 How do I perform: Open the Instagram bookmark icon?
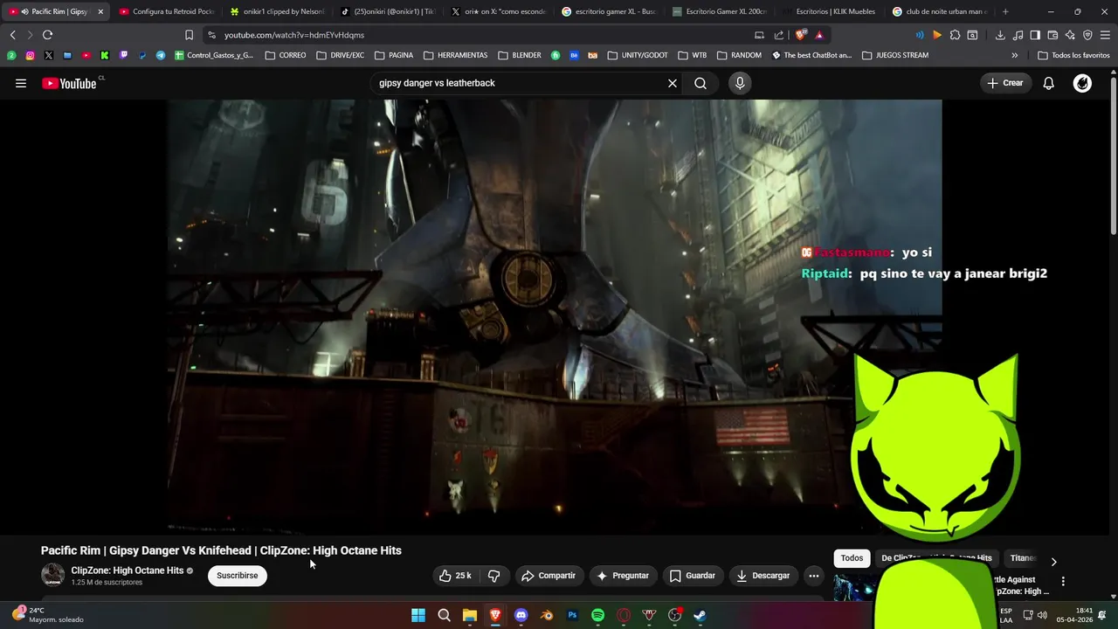coord(30,55)
